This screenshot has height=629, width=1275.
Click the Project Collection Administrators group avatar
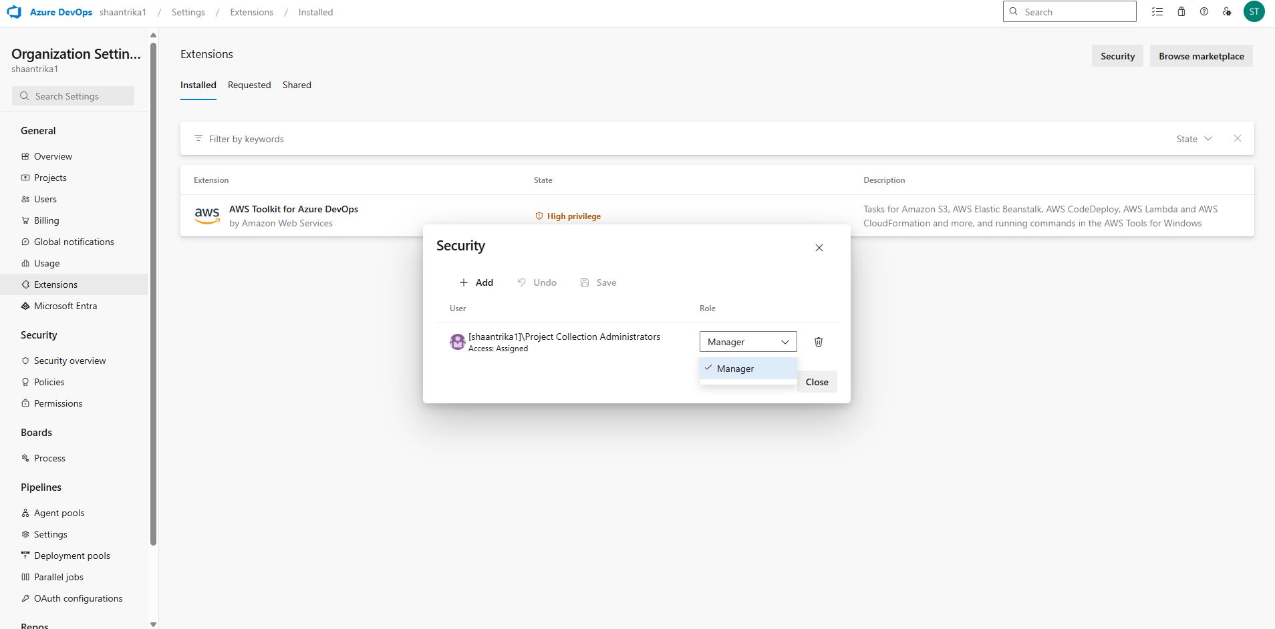click(458, 342)
